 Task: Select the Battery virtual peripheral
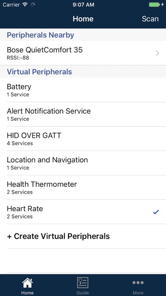[83, 90]
